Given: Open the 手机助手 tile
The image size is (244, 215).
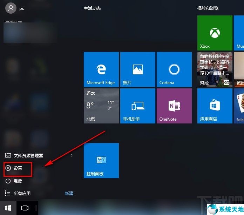Looking at the screenshot, I should pyautogui.click(x=138, y=106).
